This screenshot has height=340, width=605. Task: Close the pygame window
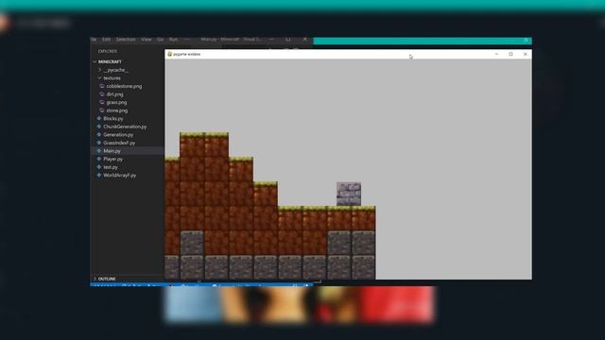[526, 55]
